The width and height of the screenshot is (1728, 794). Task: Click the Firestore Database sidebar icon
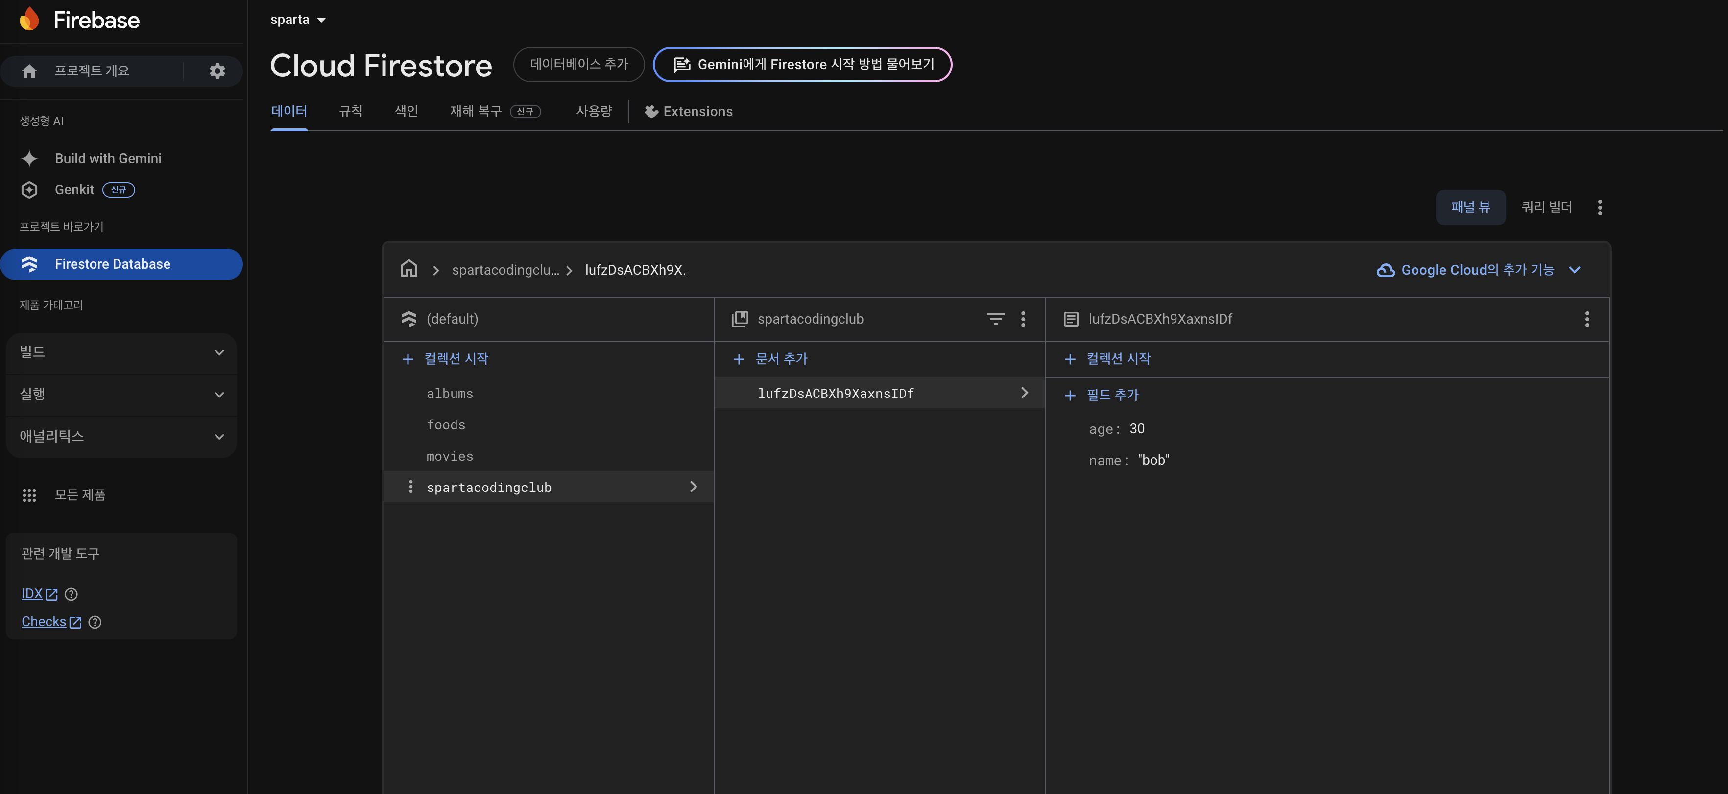29,264
